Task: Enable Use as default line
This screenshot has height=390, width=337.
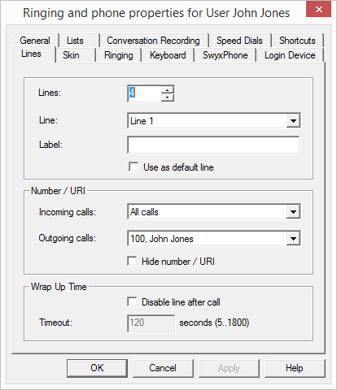Action: point(133,167)
